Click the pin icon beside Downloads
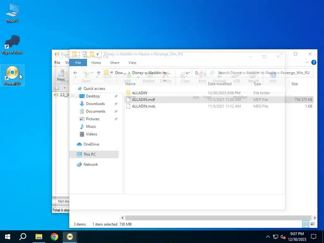 [x=116, y=104]
